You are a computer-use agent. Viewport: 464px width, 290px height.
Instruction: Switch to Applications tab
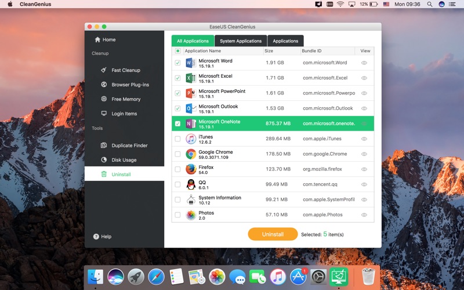pos(285,41)
